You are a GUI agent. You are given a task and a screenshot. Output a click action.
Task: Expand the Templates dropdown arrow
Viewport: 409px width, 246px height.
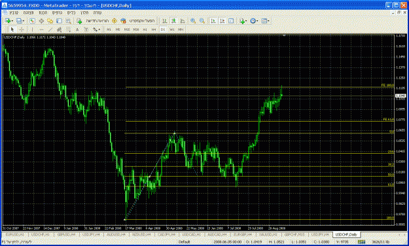(x=268, y=21)
